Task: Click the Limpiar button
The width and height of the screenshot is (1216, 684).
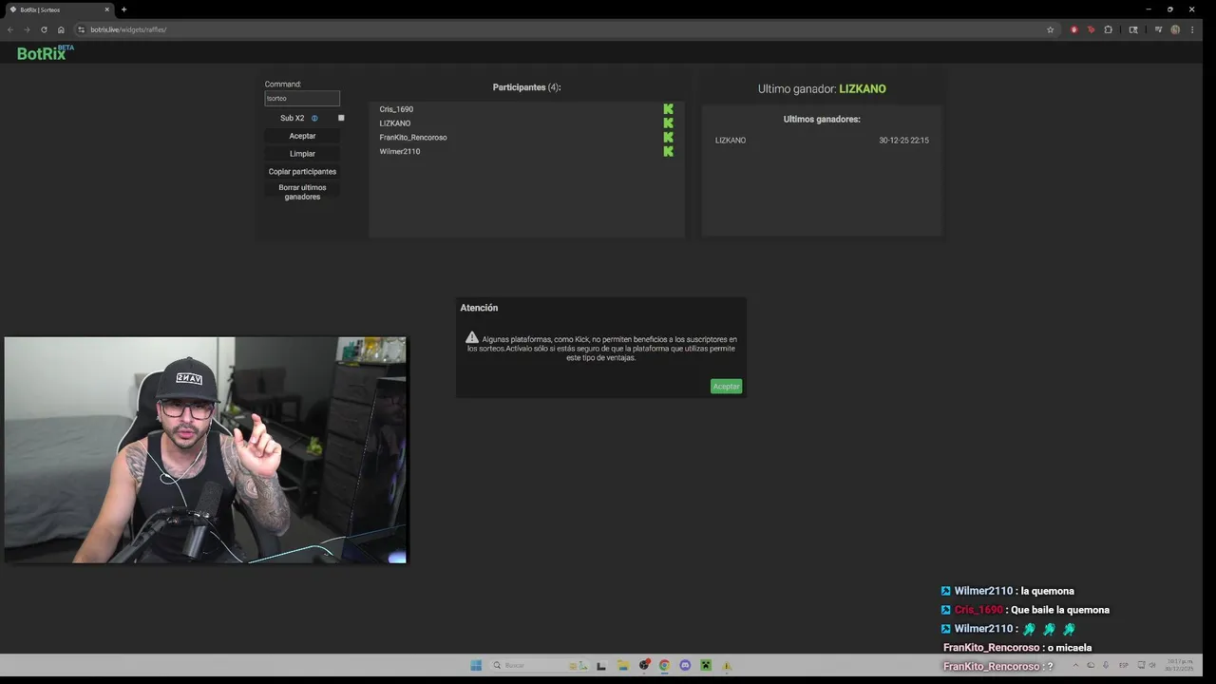Action: (302, 154)
